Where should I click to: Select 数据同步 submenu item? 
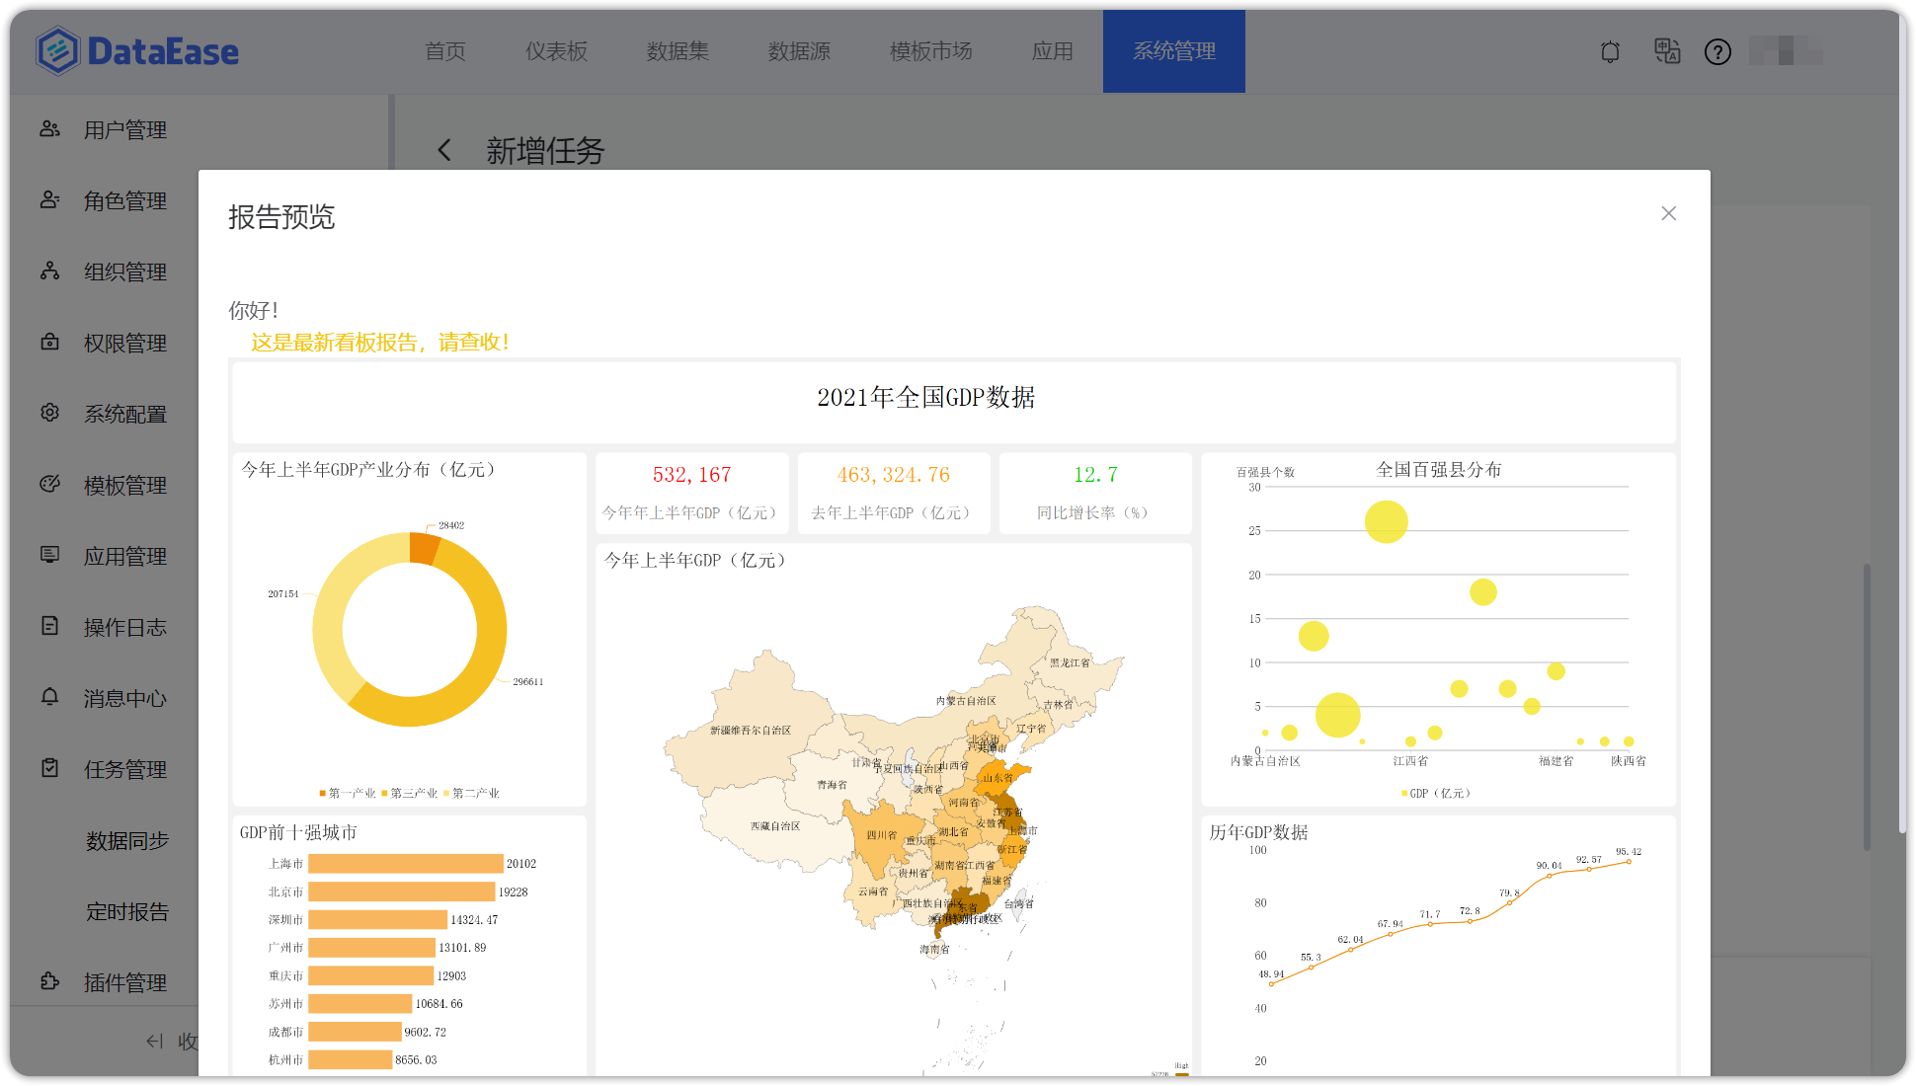[x=127, y=840]
